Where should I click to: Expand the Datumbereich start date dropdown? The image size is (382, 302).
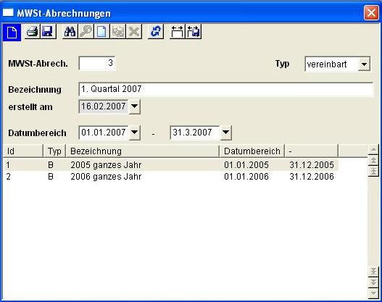pyautogui.click(x=134, y=133)
